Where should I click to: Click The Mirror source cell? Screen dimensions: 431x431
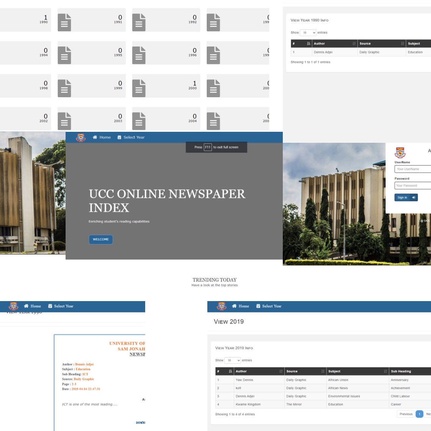[x=305, y=404]
